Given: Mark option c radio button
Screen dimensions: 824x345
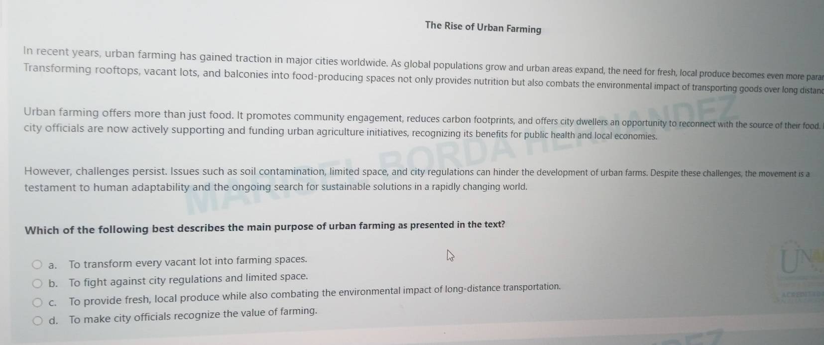Looking at the screenshot, I should pyautogui.click(x=38, y=302).
